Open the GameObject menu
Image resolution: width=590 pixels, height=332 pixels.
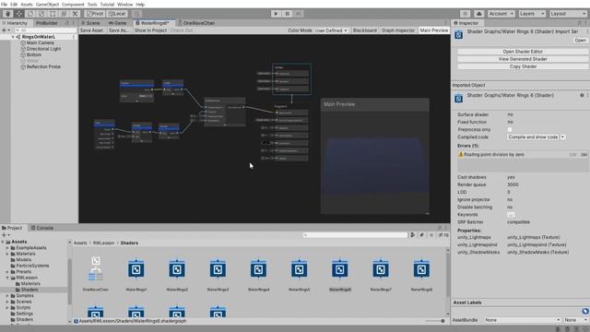[x=47, y=5]
